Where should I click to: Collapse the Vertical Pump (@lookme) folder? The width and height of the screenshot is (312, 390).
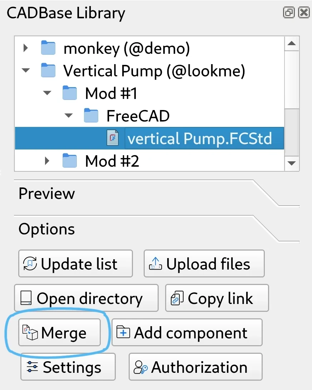[25, 70]
